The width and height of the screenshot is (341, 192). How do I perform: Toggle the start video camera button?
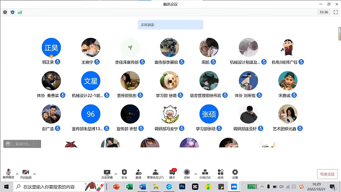[26, 174]
